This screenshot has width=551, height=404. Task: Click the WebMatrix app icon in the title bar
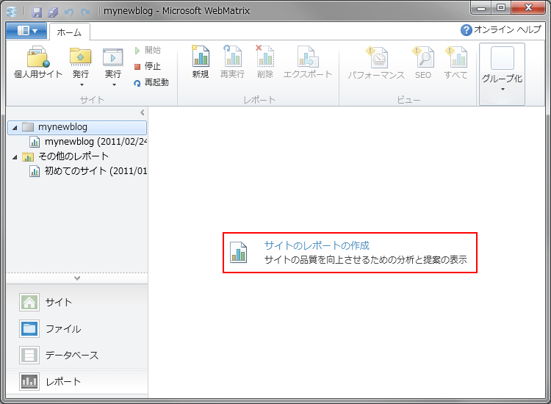click(12, 12)
